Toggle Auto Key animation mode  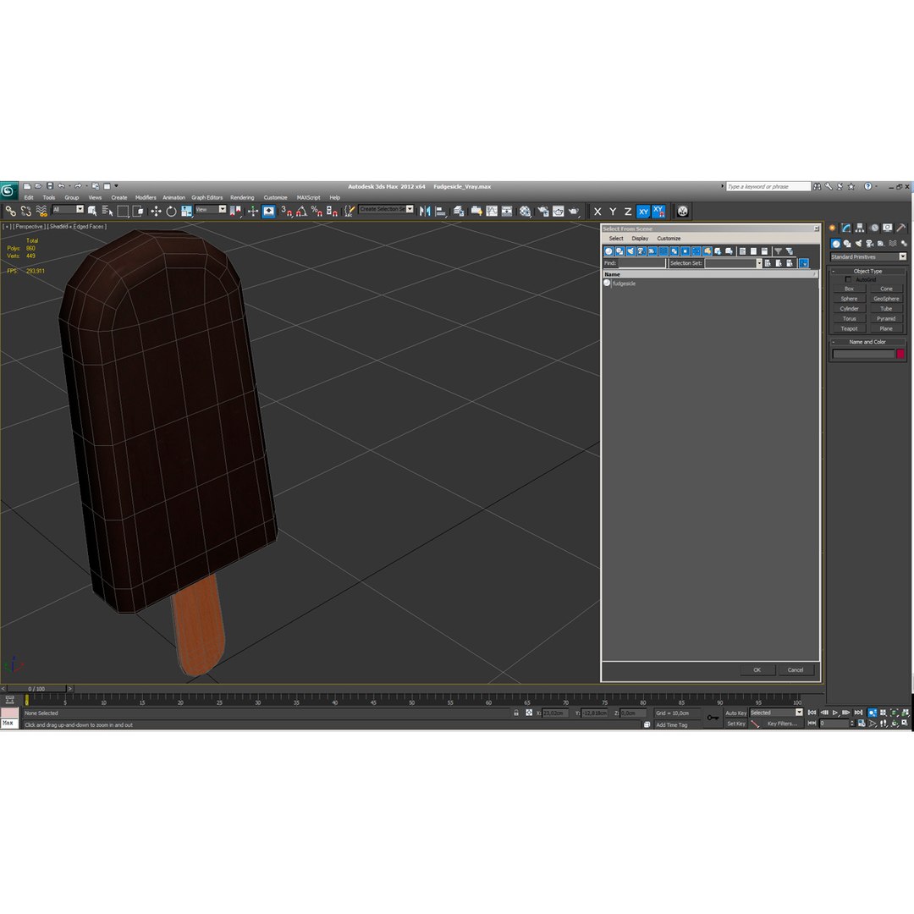[x=735, y=713]
